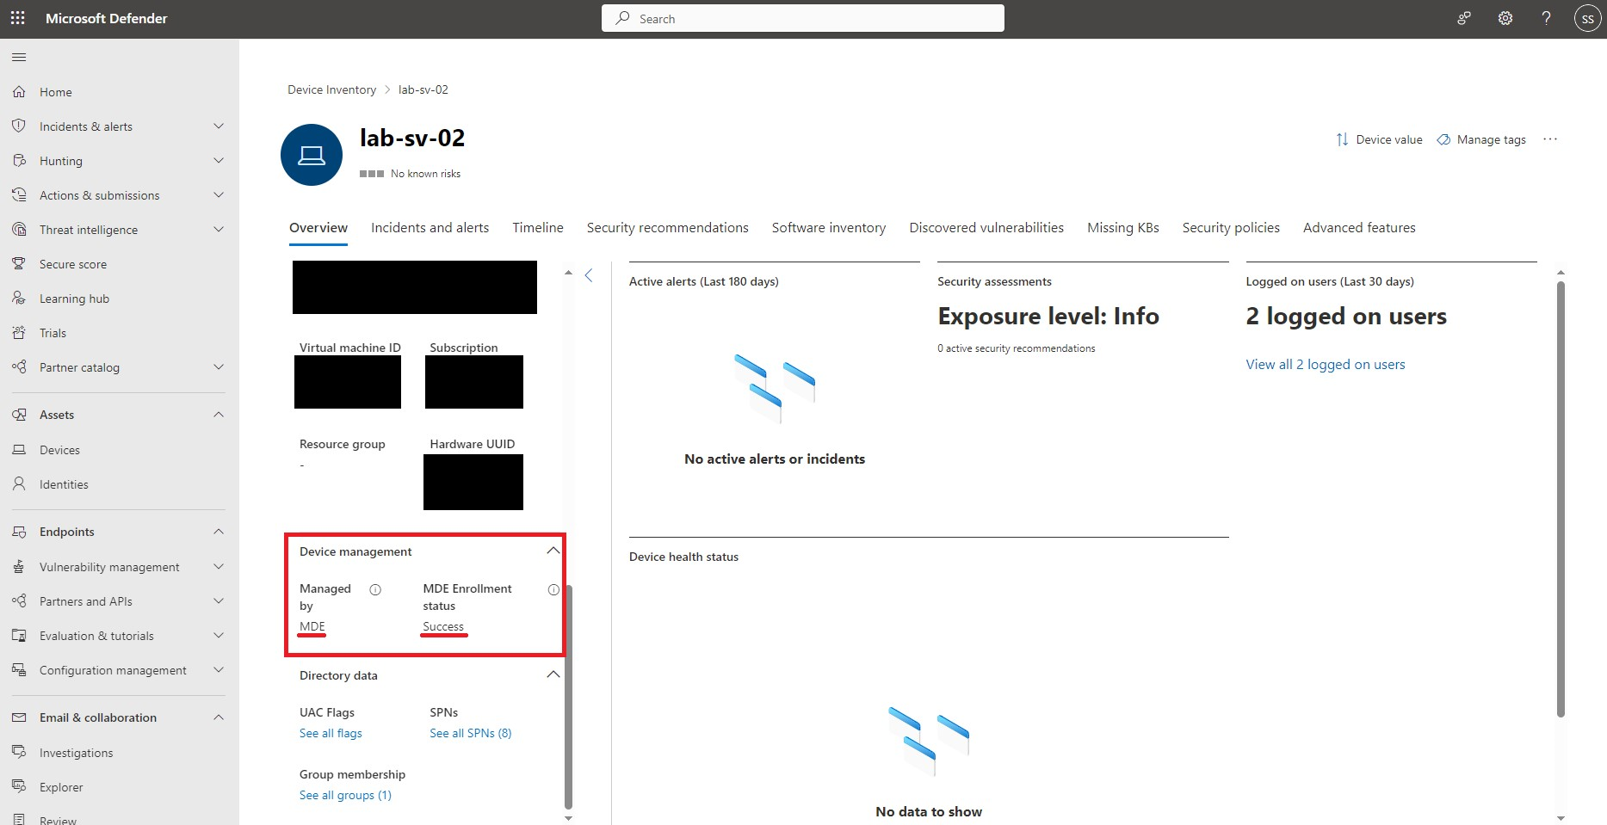Viewport: 1607px width, 825px height.
Task: Expand the Configuration management chevron
Action: point(219,670)
